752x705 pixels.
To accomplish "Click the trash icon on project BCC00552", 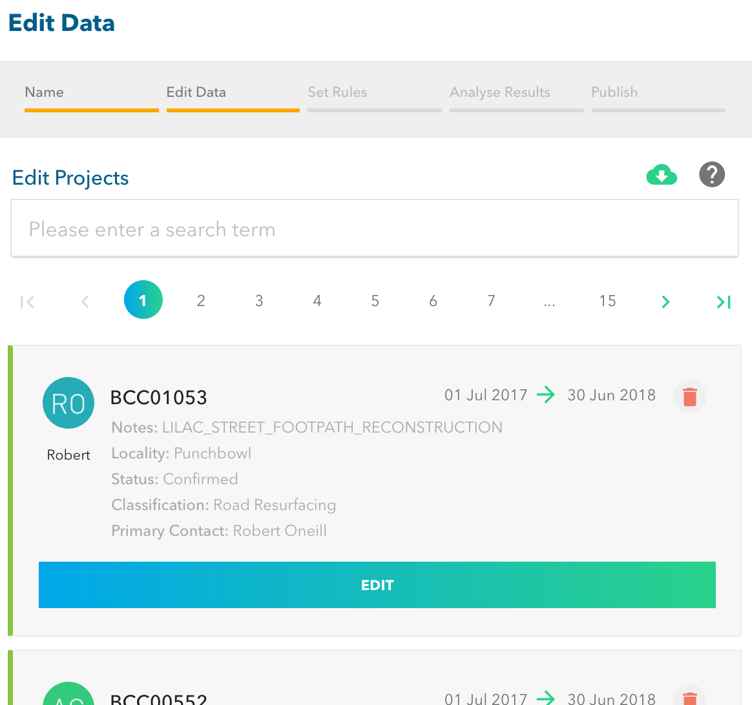I will click(689, 699).
